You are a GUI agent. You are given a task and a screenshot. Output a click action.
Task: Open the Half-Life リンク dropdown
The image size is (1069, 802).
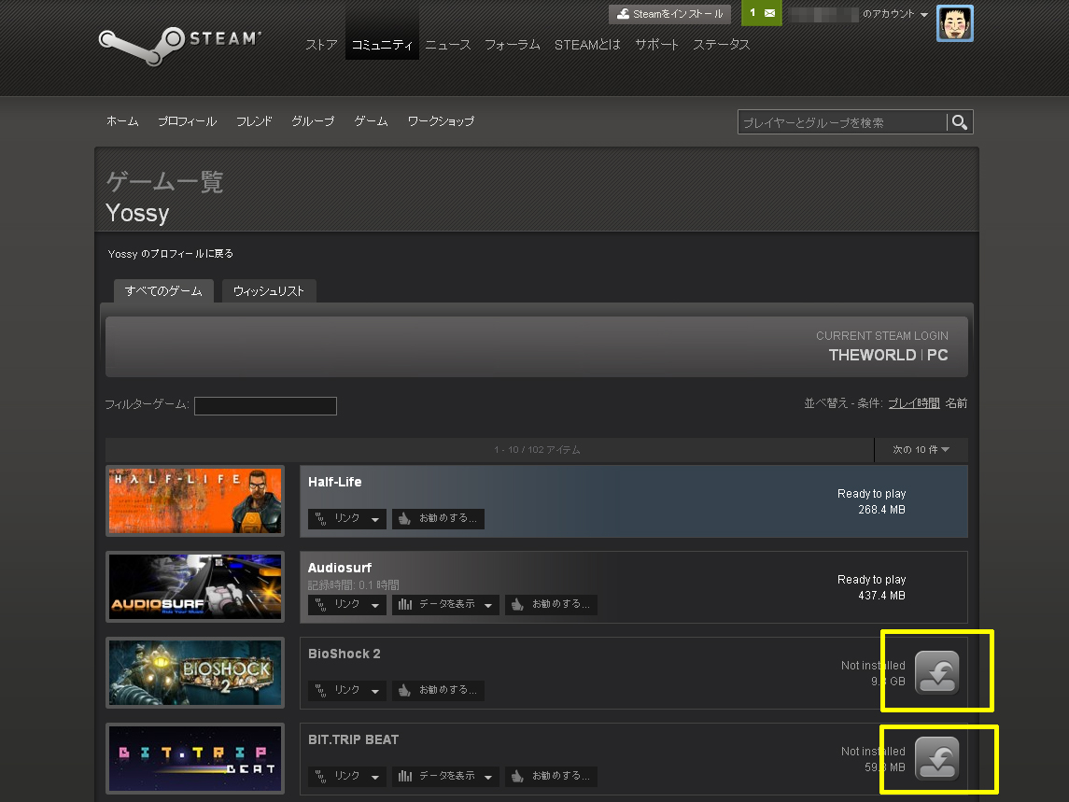tap(347, 518)
